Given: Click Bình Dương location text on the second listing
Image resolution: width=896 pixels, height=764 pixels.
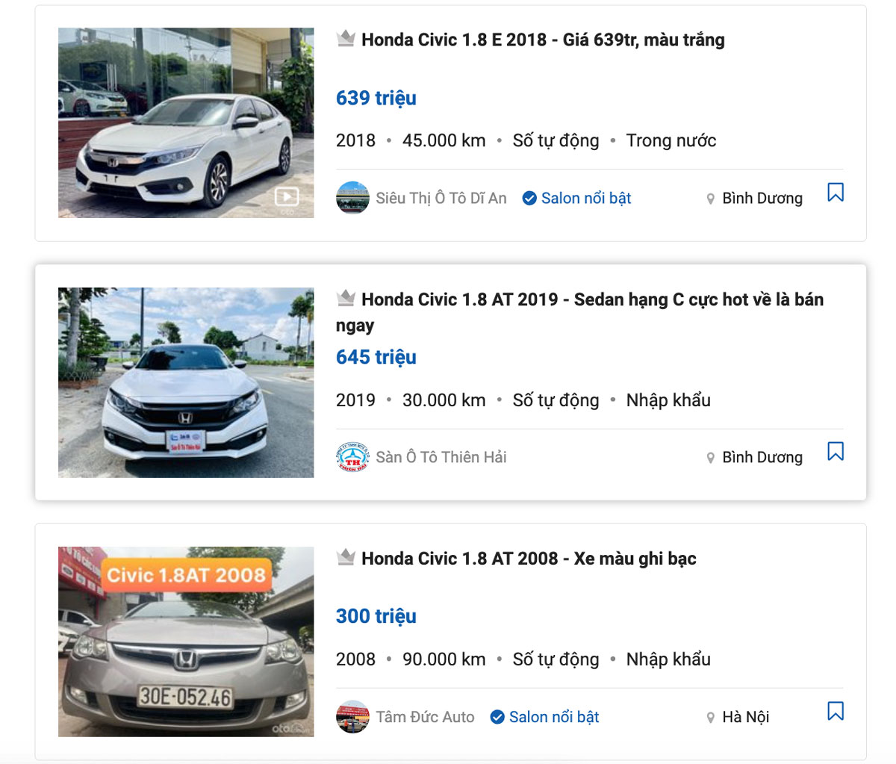Looking at the screenshot, I should (763, 457).
